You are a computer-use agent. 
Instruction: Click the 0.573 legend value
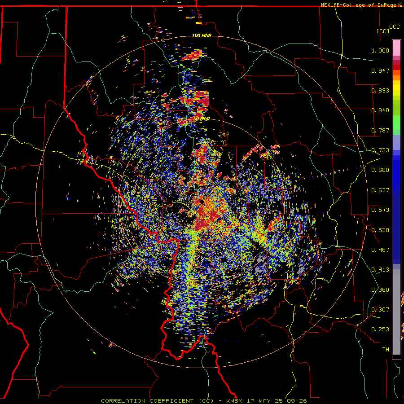click(x=380, y=210)
